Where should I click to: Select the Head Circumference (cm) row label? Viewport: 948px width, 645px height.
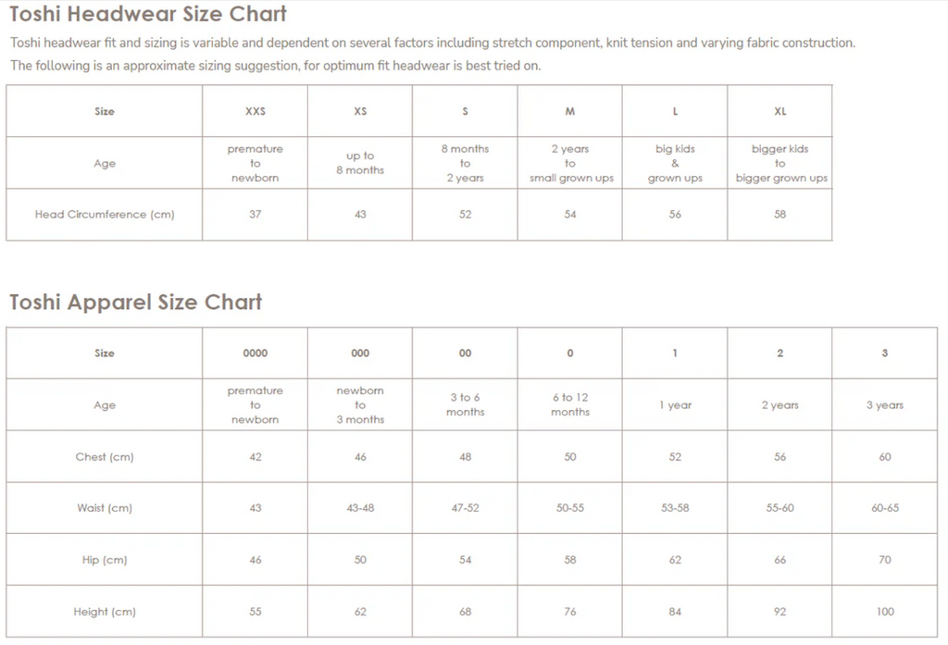point(105,215)
